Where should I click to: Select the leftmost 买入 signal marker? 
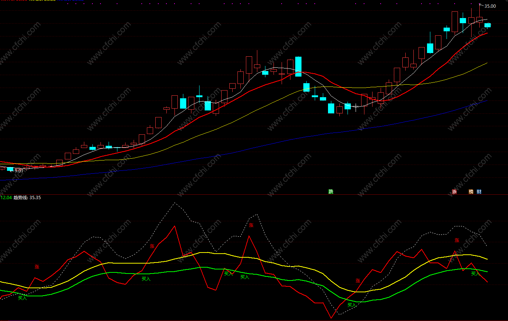click(22, 298)
